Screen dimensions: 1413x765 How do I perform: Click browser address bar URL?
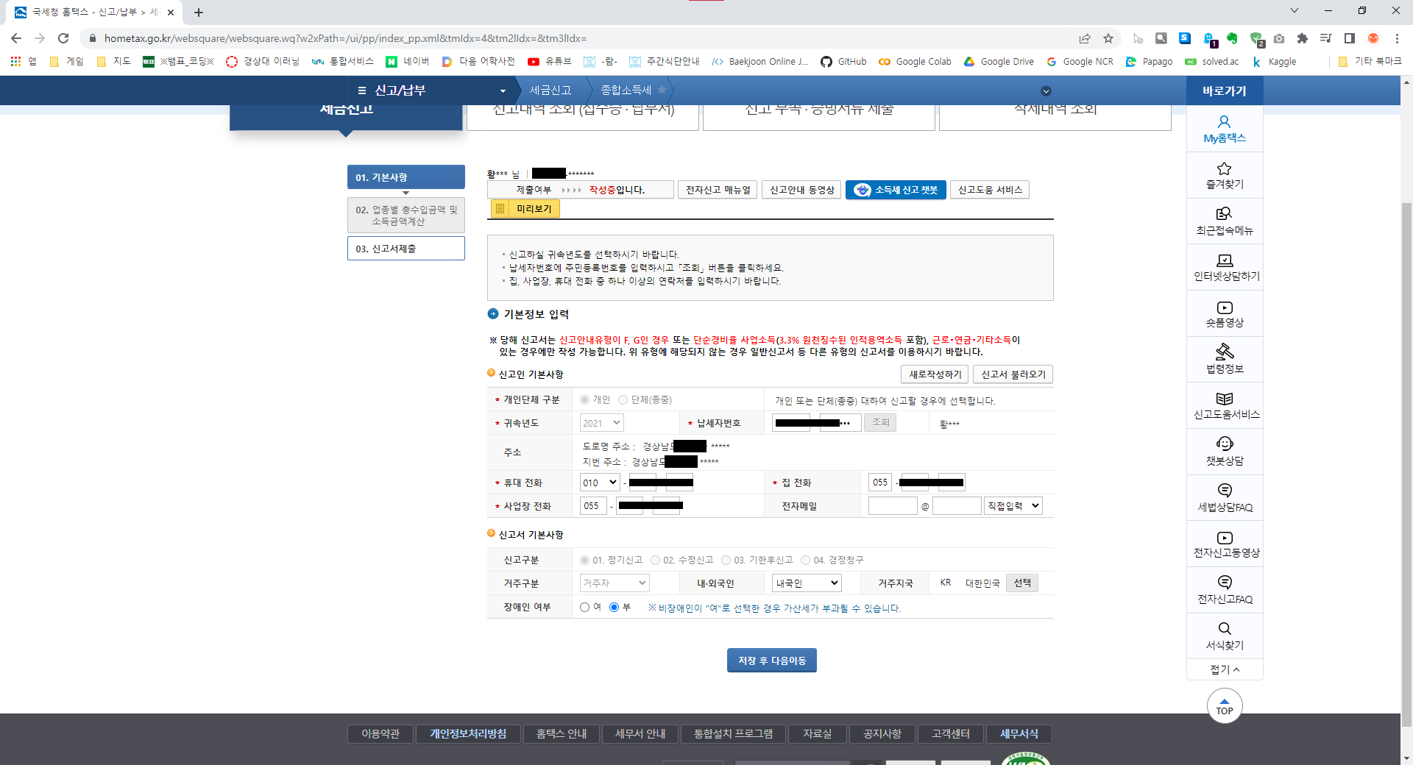coord(346,38)
